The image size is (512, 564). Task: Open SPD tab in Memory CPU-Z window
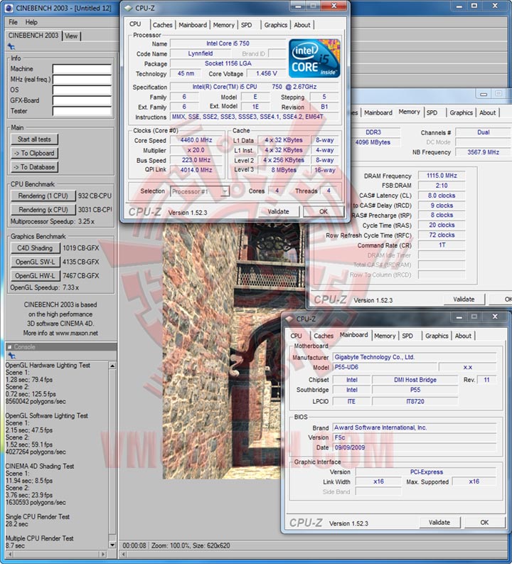click(x=432, y=112)
